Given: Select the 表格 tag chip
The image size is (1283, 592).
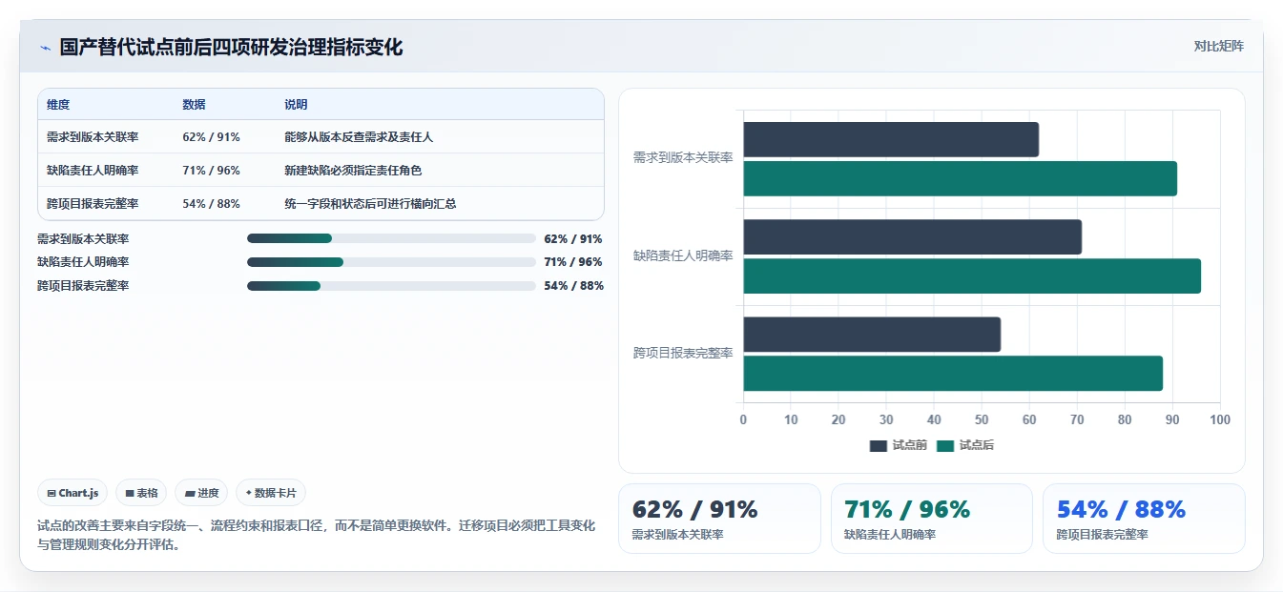Looking at the screenshot, I should (x=141, y=493).
